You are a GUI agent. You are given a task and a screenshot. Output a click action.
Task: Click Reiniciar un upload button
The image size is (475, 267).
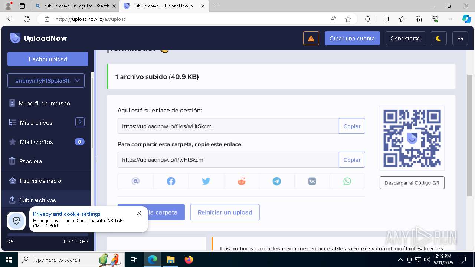coord(225,212)
